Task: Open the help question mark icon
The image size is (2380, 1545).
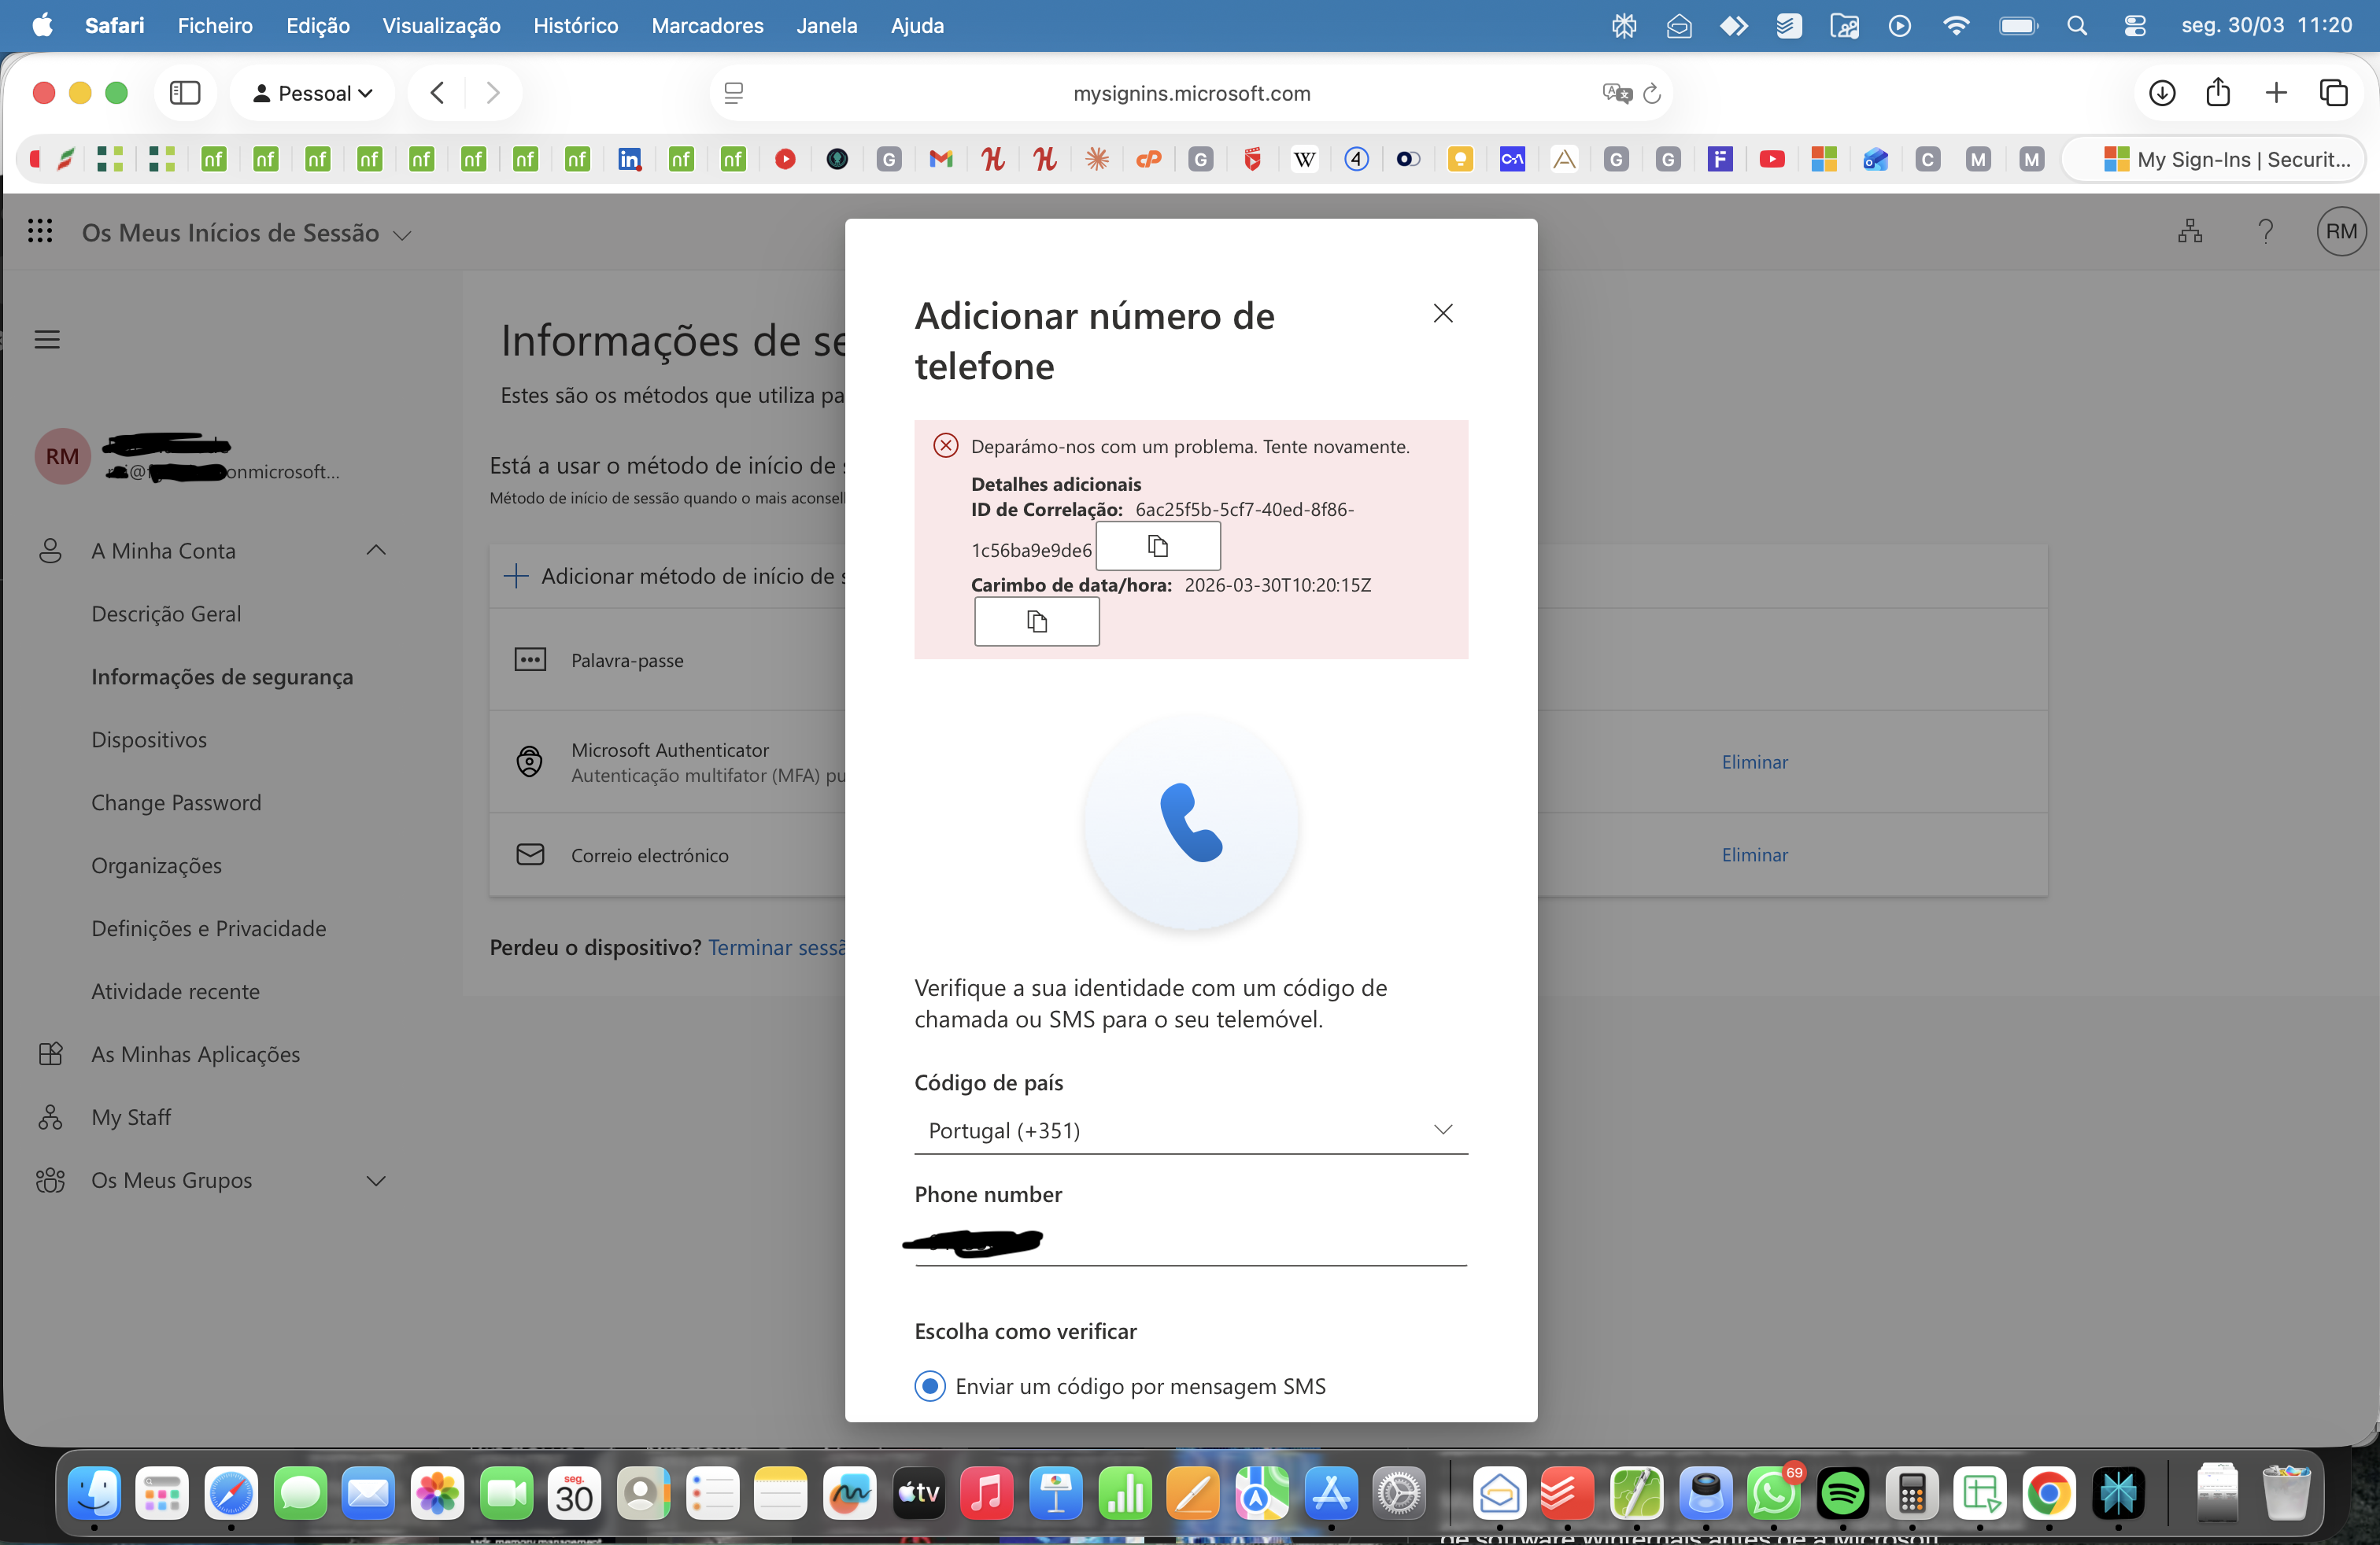Action: tap(2265, 232)
